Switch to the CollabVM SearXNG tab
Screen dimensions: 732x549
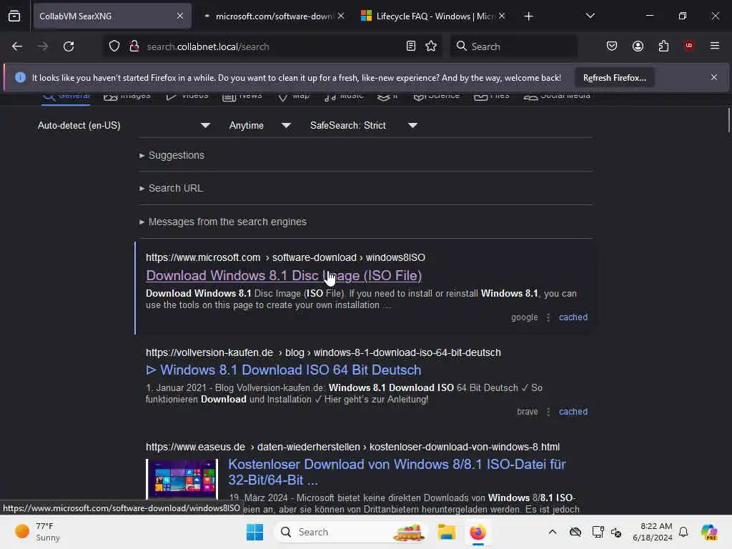(112, 16)
